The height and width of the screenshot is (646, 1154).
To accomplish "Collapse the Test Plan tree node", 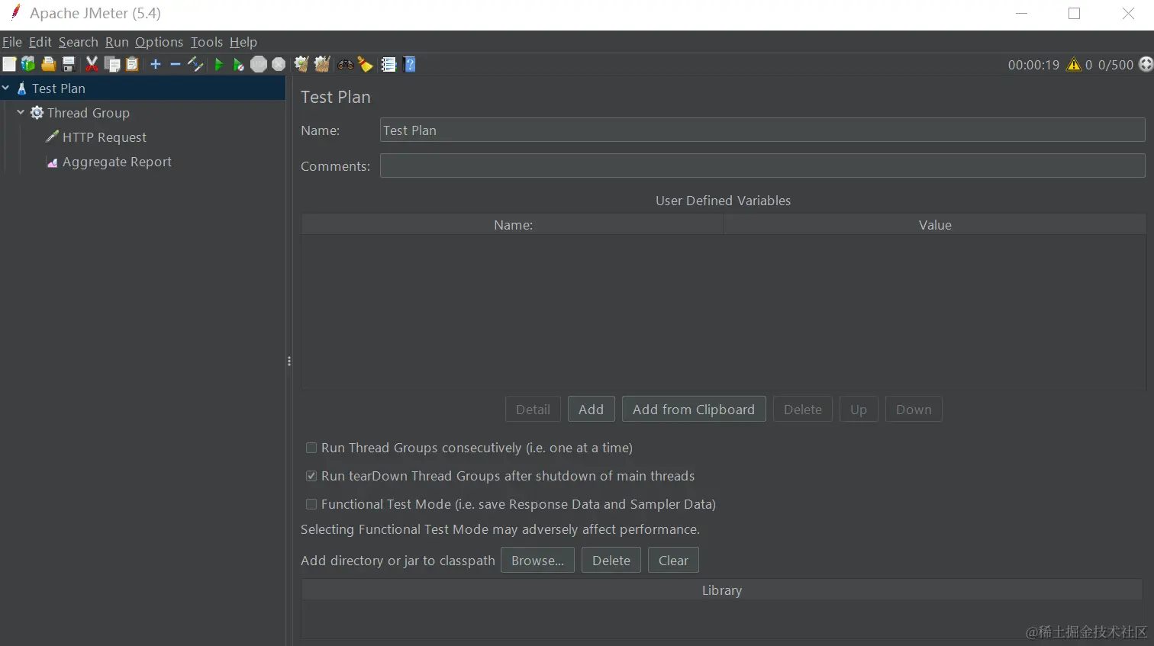I will pyautogui.click(x=6, y=88).
